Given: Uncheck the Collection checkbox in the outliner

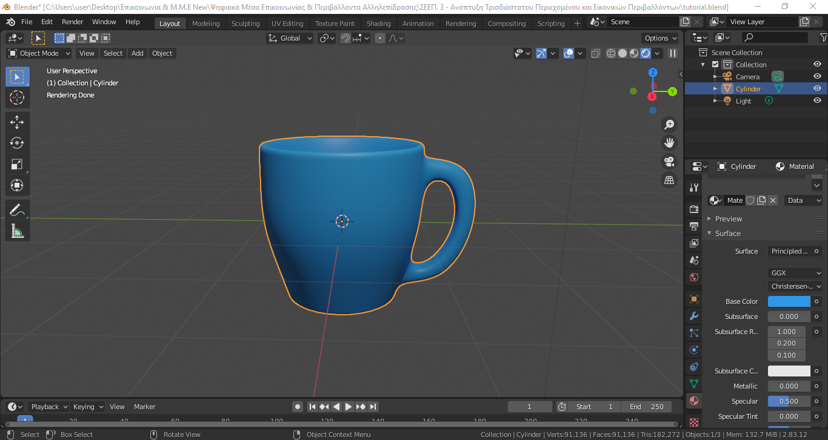Looking at the screenshot, I should pos(715,65).
